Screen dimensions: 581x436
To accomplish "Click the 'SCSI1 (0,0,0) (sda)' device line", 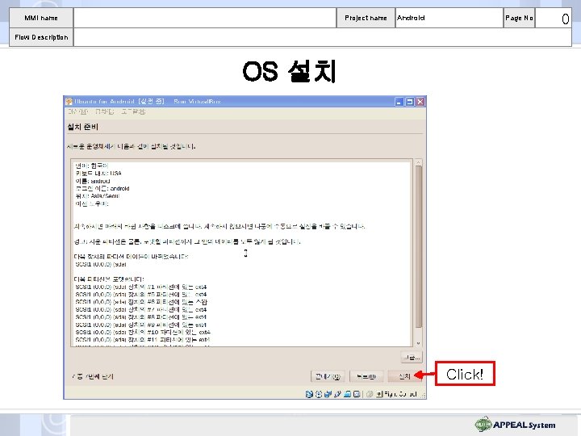I will click(101, 264).
